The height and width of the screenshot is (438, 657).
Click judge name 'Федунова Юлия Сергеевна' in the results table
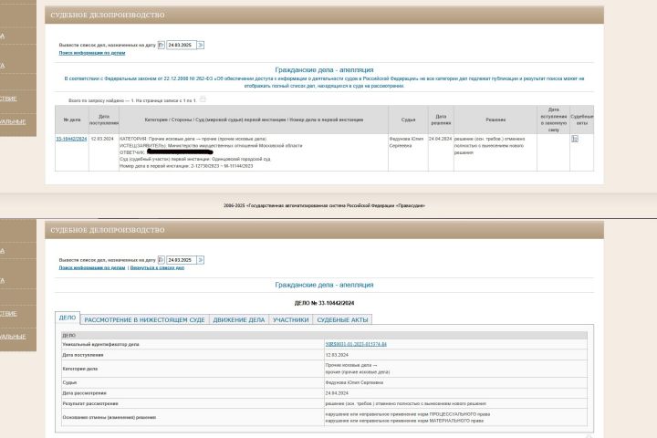406,142
